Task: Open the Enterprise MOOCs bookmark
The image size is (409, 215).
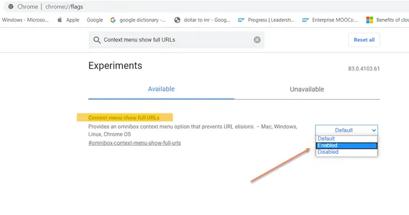Action: tap(330, 20)
